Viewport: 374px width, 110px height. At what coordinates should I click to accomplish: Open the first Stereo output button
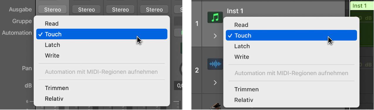[x=53, y=10]
